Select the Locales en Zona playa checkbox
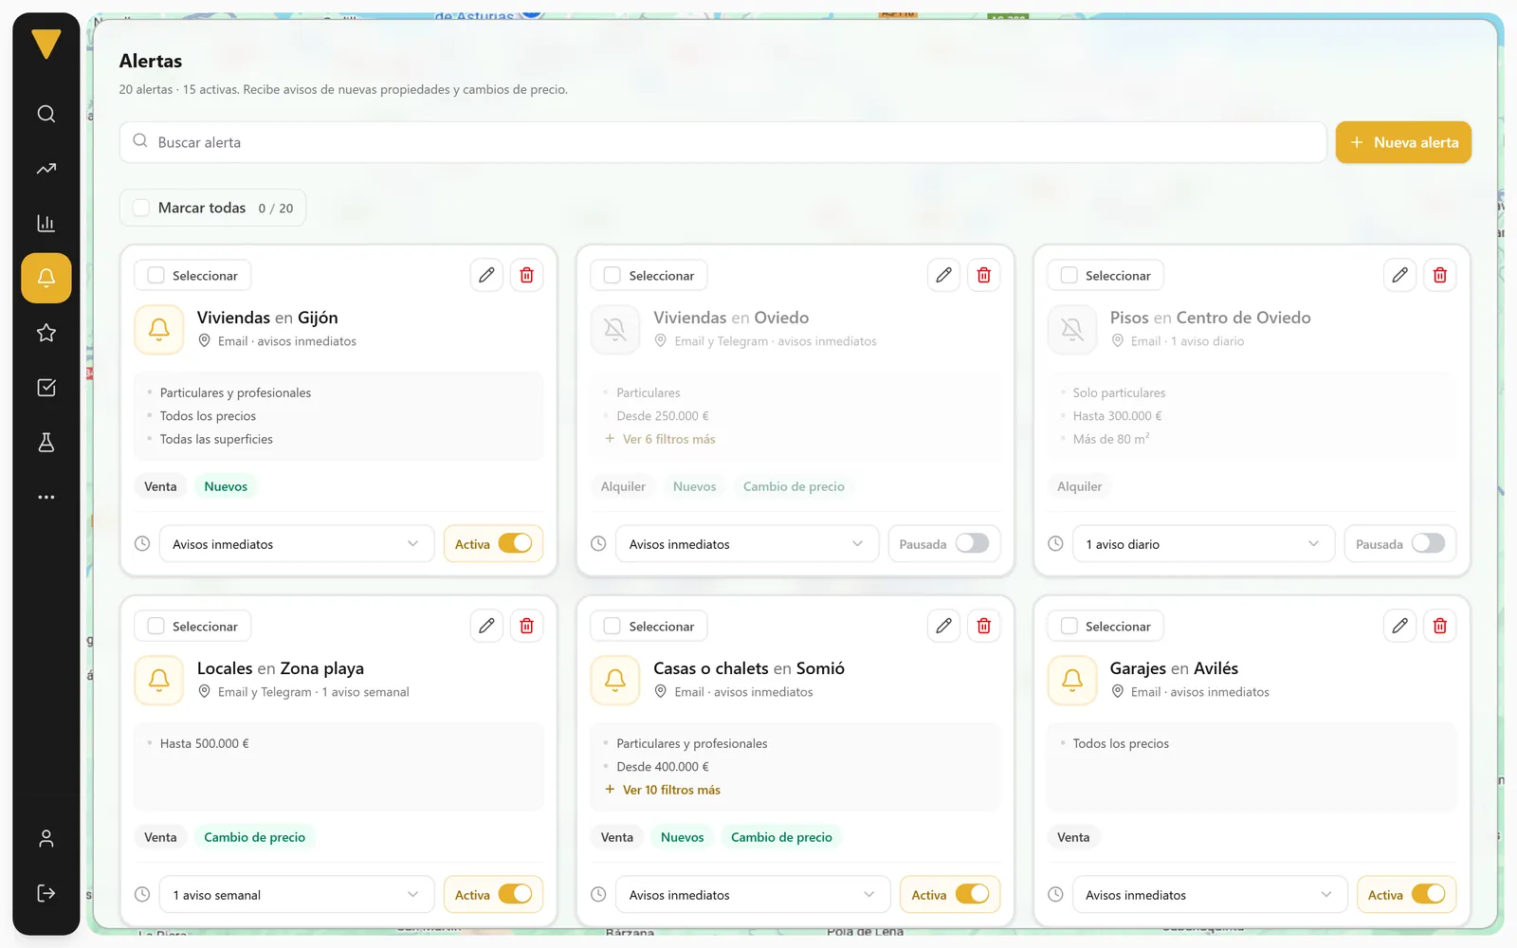1517x948 pixels. click(x=156, y=626)
